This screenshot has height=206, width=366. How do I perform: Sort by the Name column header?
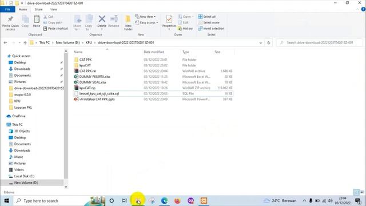[78, 52]
